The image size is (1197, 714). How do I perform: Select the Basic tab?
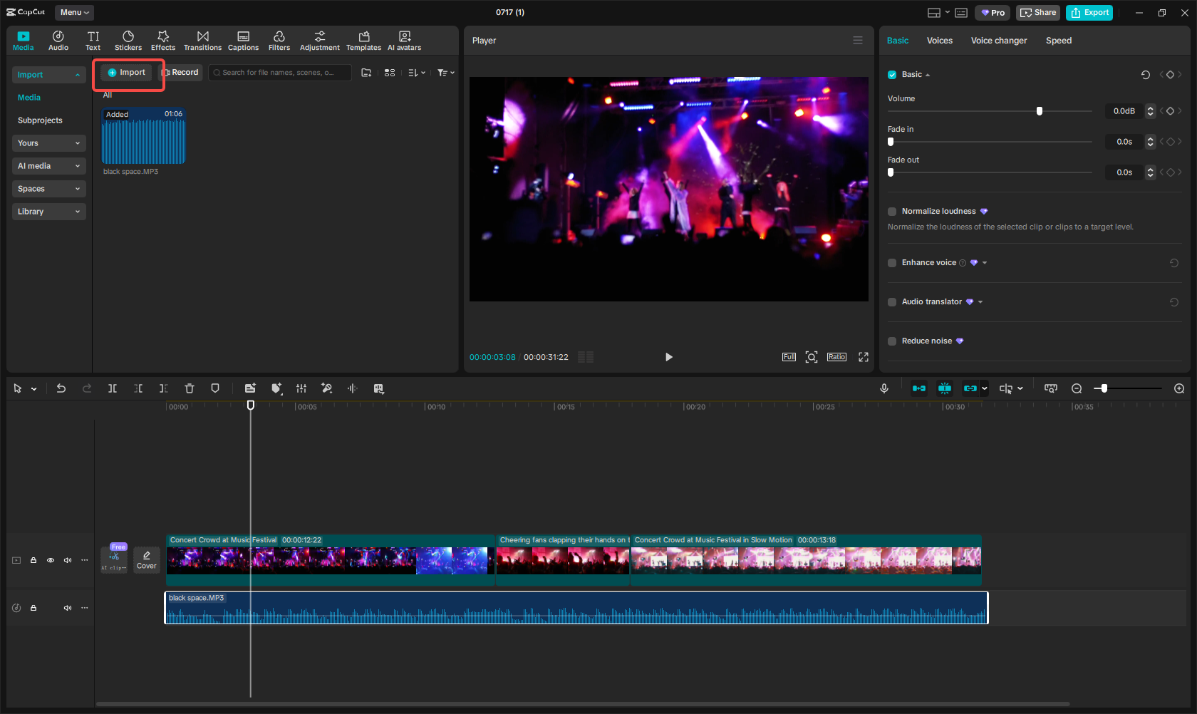[x=898, y=41]
